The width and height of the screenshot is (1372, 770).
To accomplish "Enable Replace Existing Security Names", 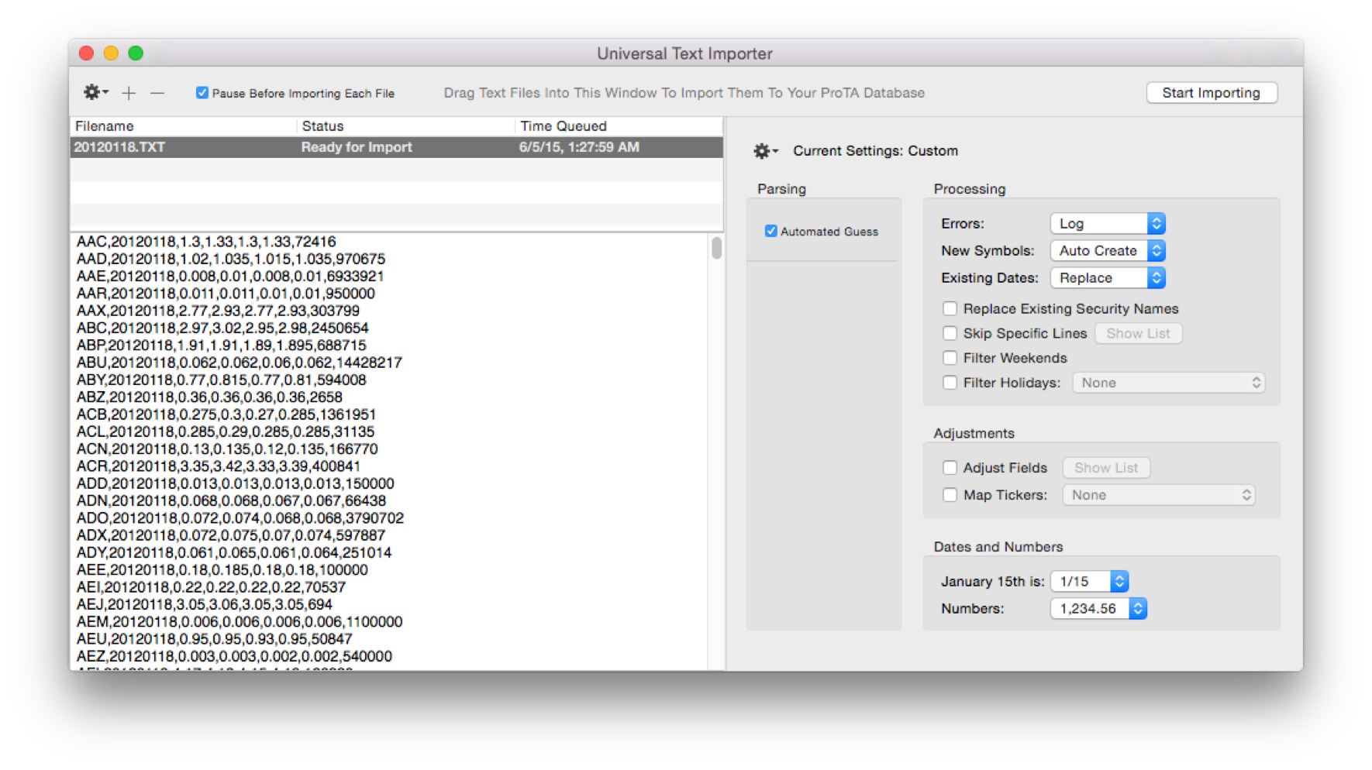I will [950, 308].
